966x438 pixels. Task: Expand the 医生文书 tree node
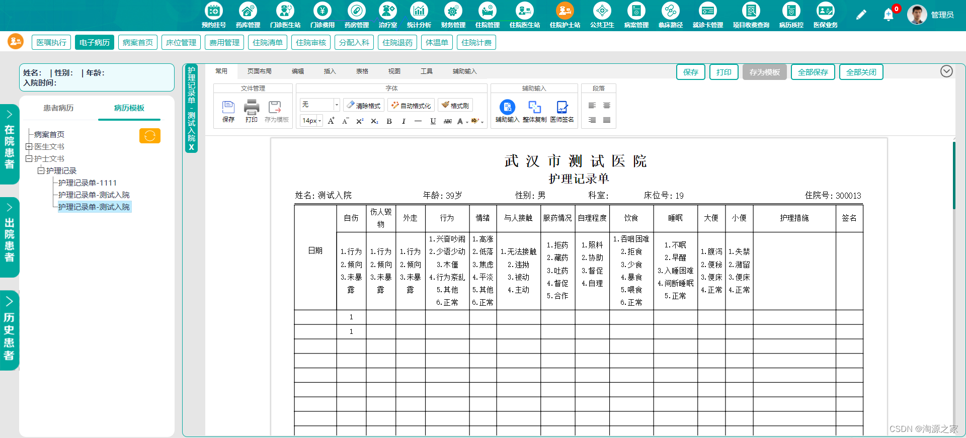(29, 147)
